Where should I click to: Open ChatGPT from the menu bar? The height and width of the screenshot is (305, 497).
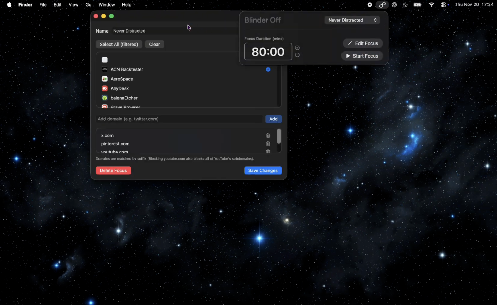click(394, 5)
